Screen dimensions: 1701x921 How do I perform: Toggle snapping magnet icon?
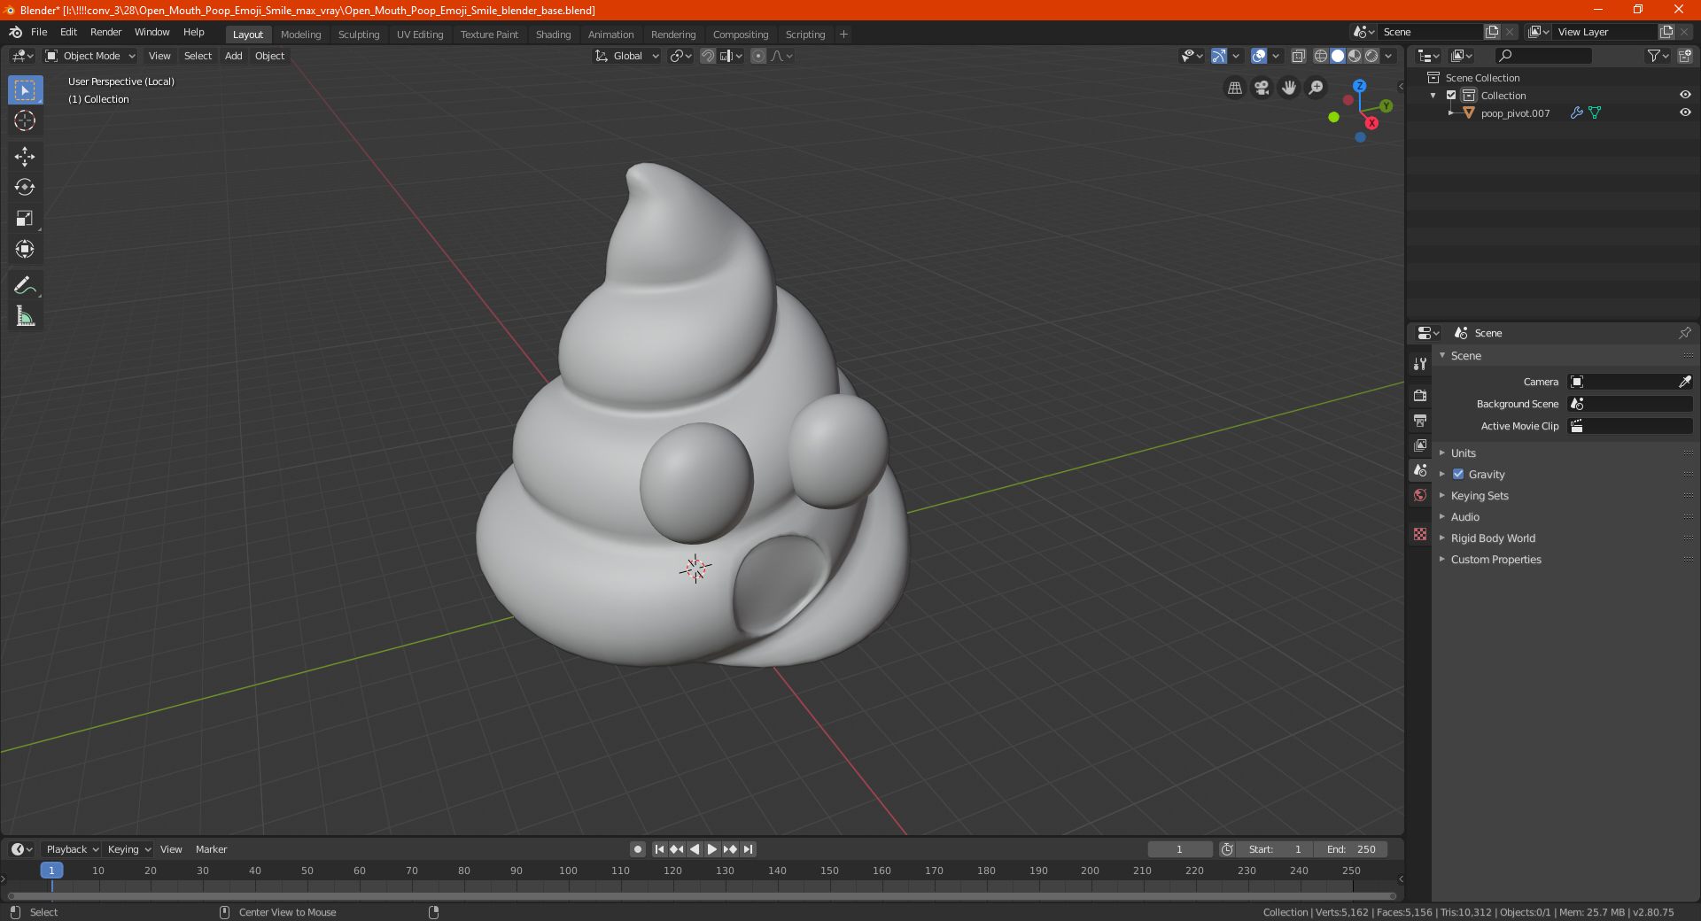[707, 56]
